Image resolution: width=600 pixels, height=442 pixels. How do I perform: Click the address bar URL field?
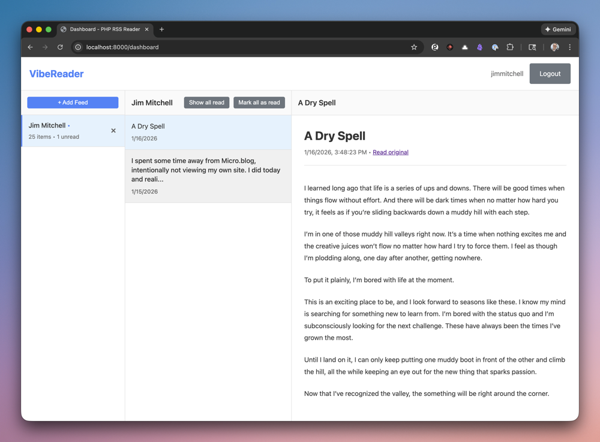(240, 47)
